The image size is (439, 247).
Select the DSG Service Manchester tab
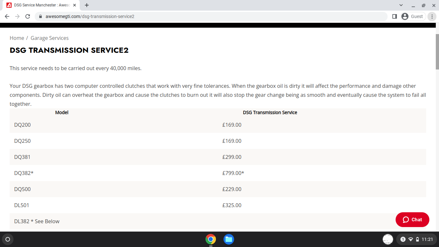42,5
